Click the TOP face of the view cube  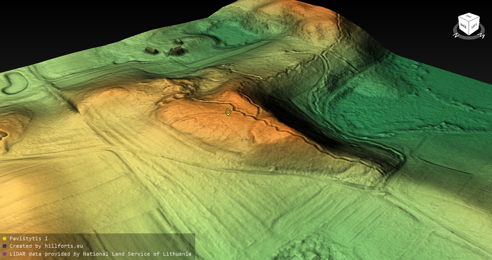(469, 17)
